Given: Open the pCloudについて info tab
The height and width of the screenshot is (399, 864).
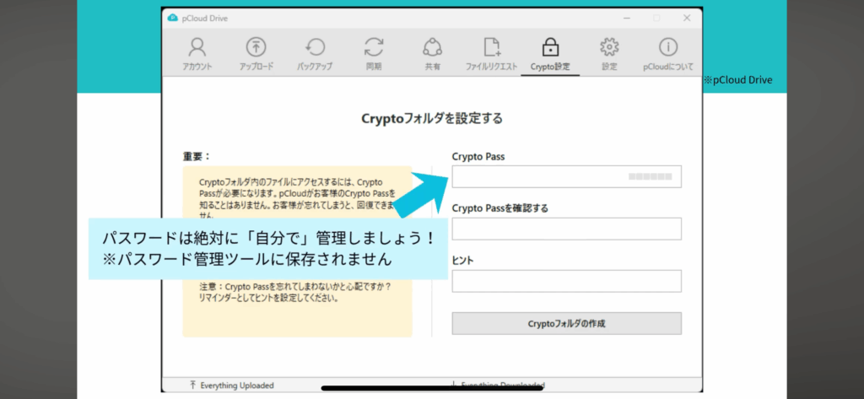Looking at the screenshot, I should [x=668, y=54].
